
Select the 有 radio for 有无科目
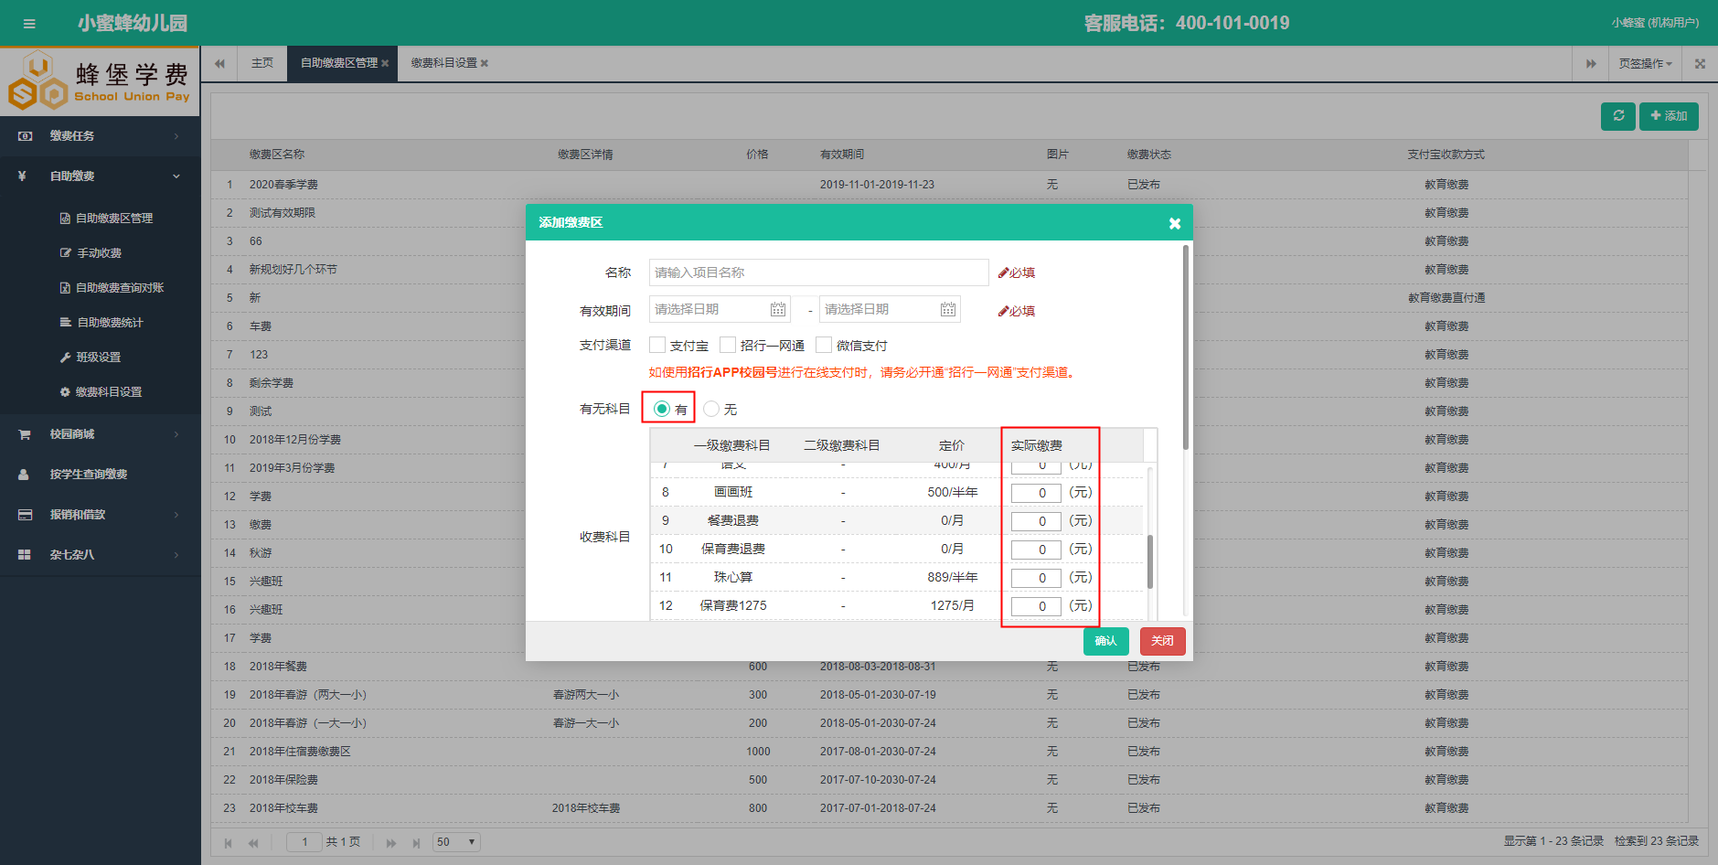(662, 409)
